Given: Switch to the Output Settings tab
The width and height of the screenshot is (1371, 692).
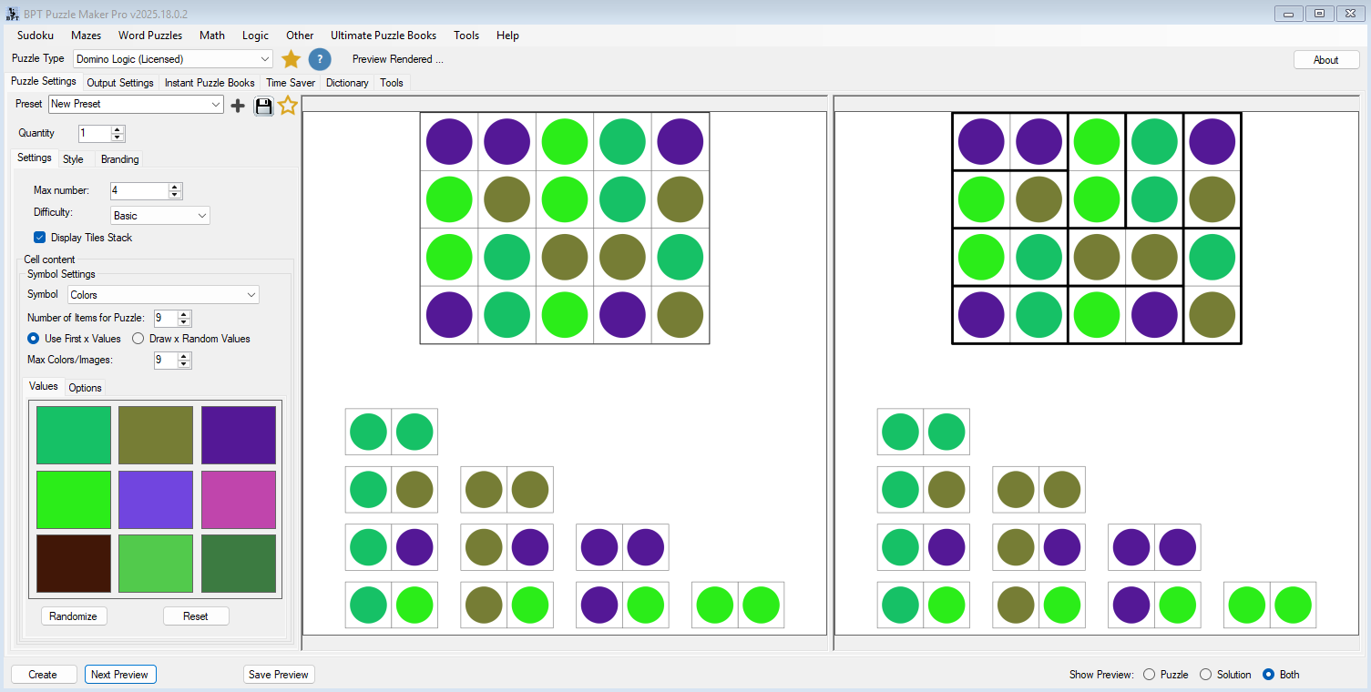Looking at the screenshot, I should (119, 83).
